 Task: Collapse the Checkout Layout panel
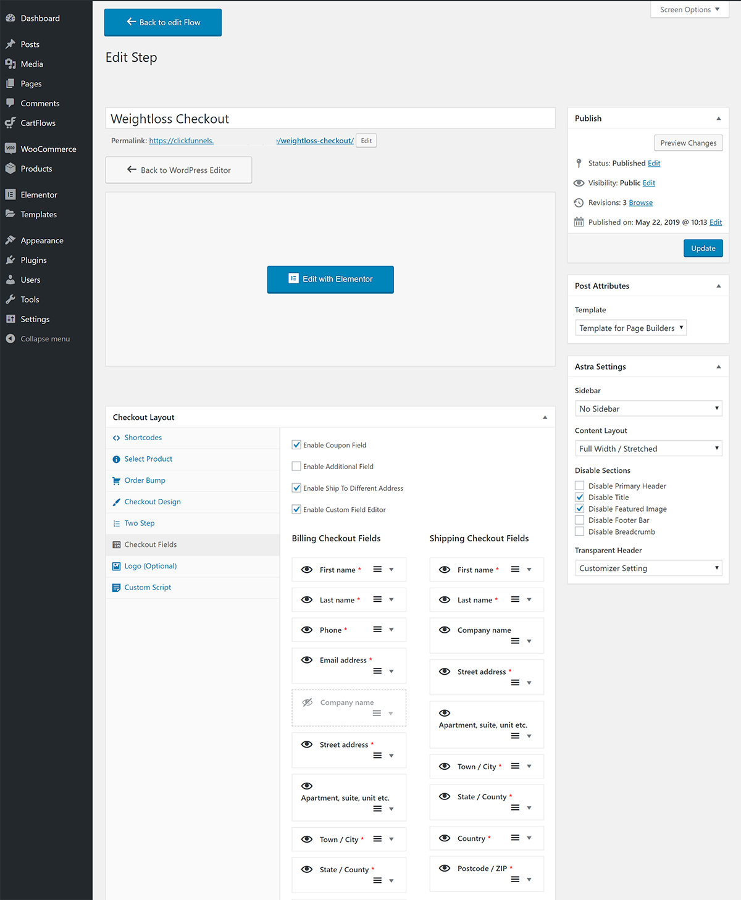(545, 417)
